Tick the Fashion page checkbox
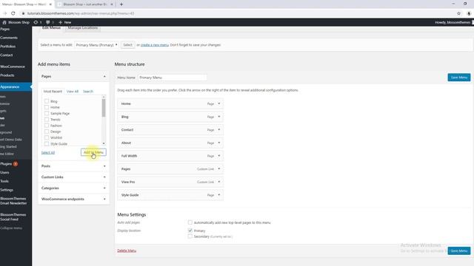 (x=47, y=126)
